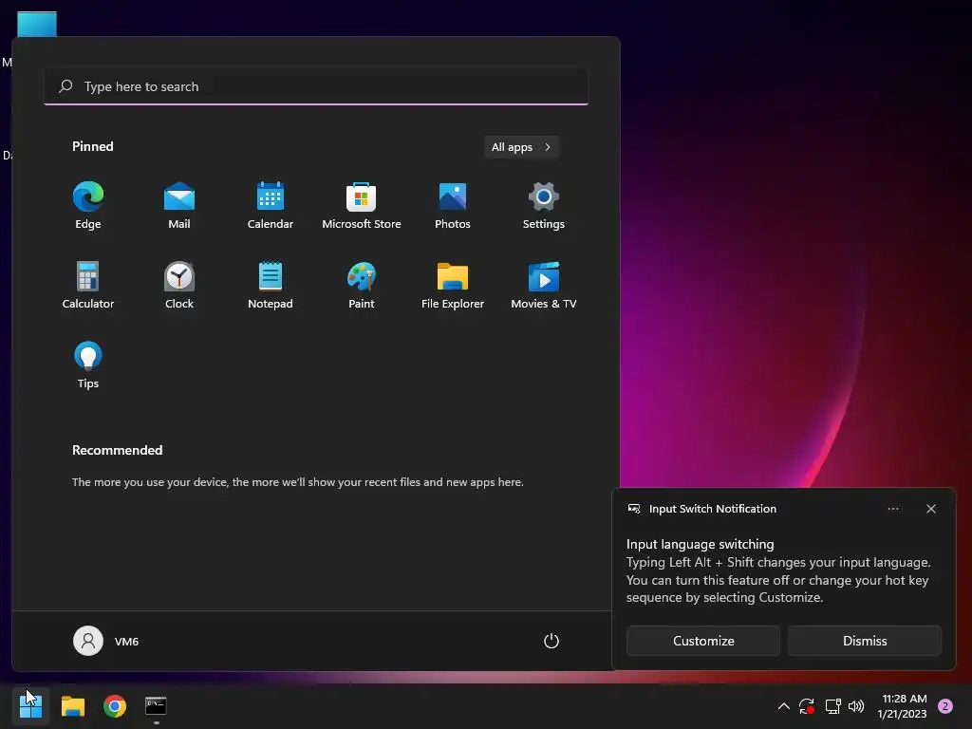Open the Paint app
This screenshot has height=729, width=972.
(x=362, y=285)
